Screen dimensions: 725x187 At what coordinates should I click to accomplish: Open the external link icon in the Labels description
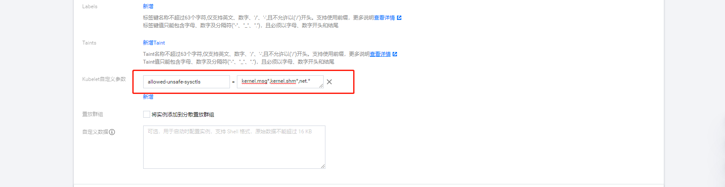[399, 18]
